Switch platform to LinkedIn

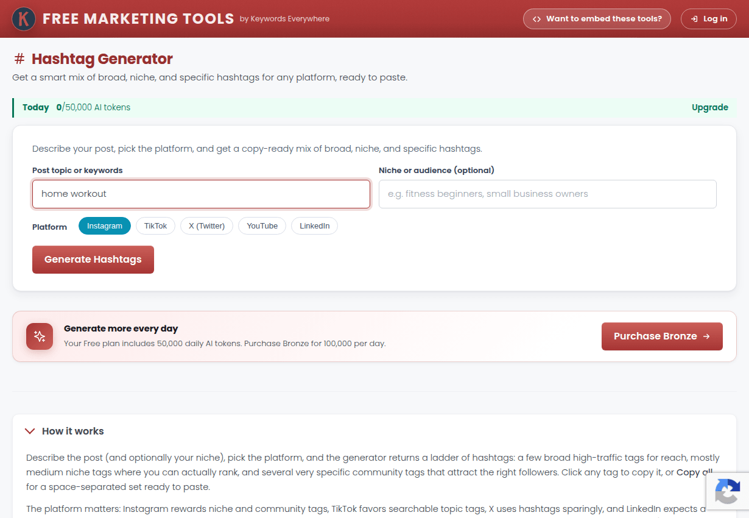(314, 226)
